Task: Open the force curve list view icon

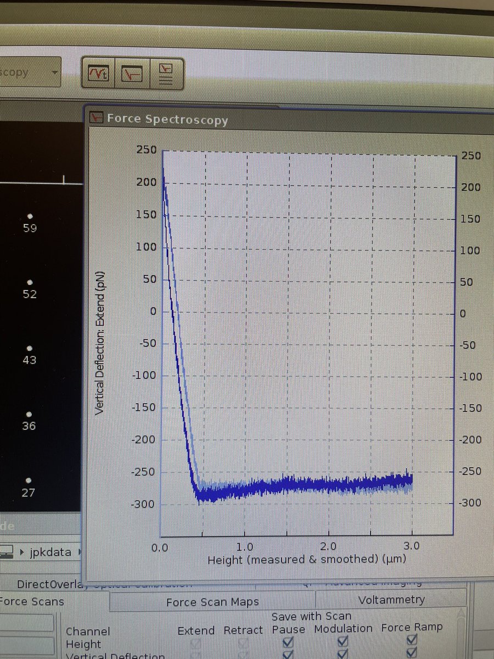Action: [165, 73]
